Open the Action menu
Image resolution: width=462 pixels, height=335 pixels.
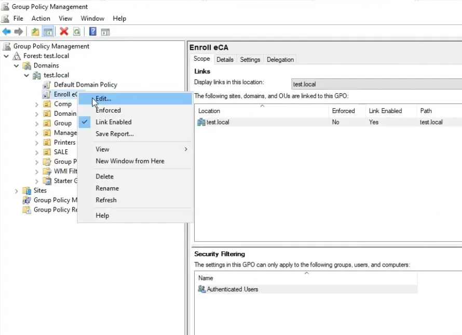(40, 19)
